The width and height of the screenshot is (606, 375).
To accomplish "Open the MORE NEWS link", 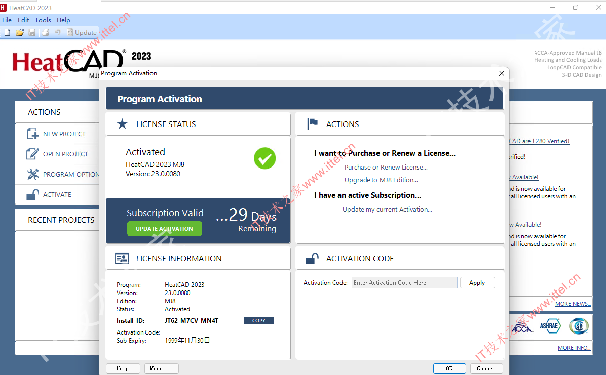I will click(x=573, y=304).
